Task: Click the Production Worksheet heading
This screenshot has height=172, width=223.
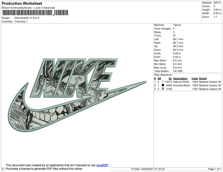Action: (22, 3)
